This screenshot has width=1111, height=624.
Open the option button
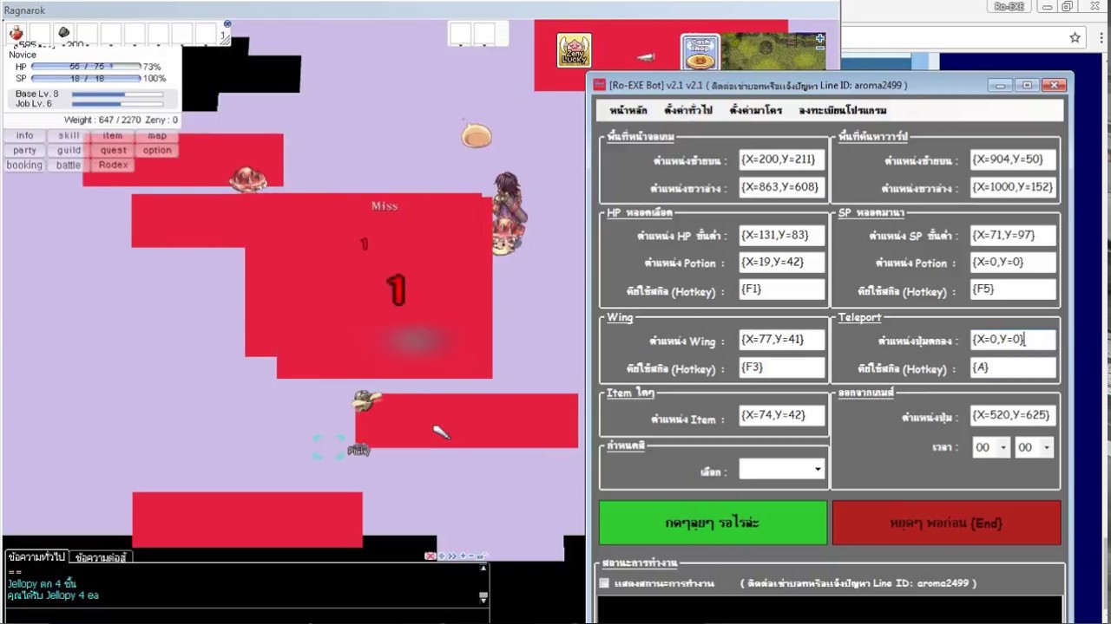pyautogui.click(x=157, y=150)
